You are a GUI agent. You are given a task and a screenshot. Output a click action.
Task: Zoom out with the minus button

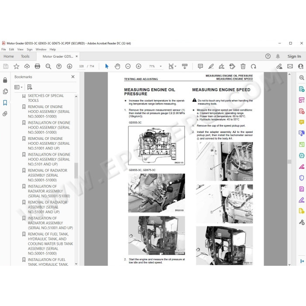coord(128,66)
